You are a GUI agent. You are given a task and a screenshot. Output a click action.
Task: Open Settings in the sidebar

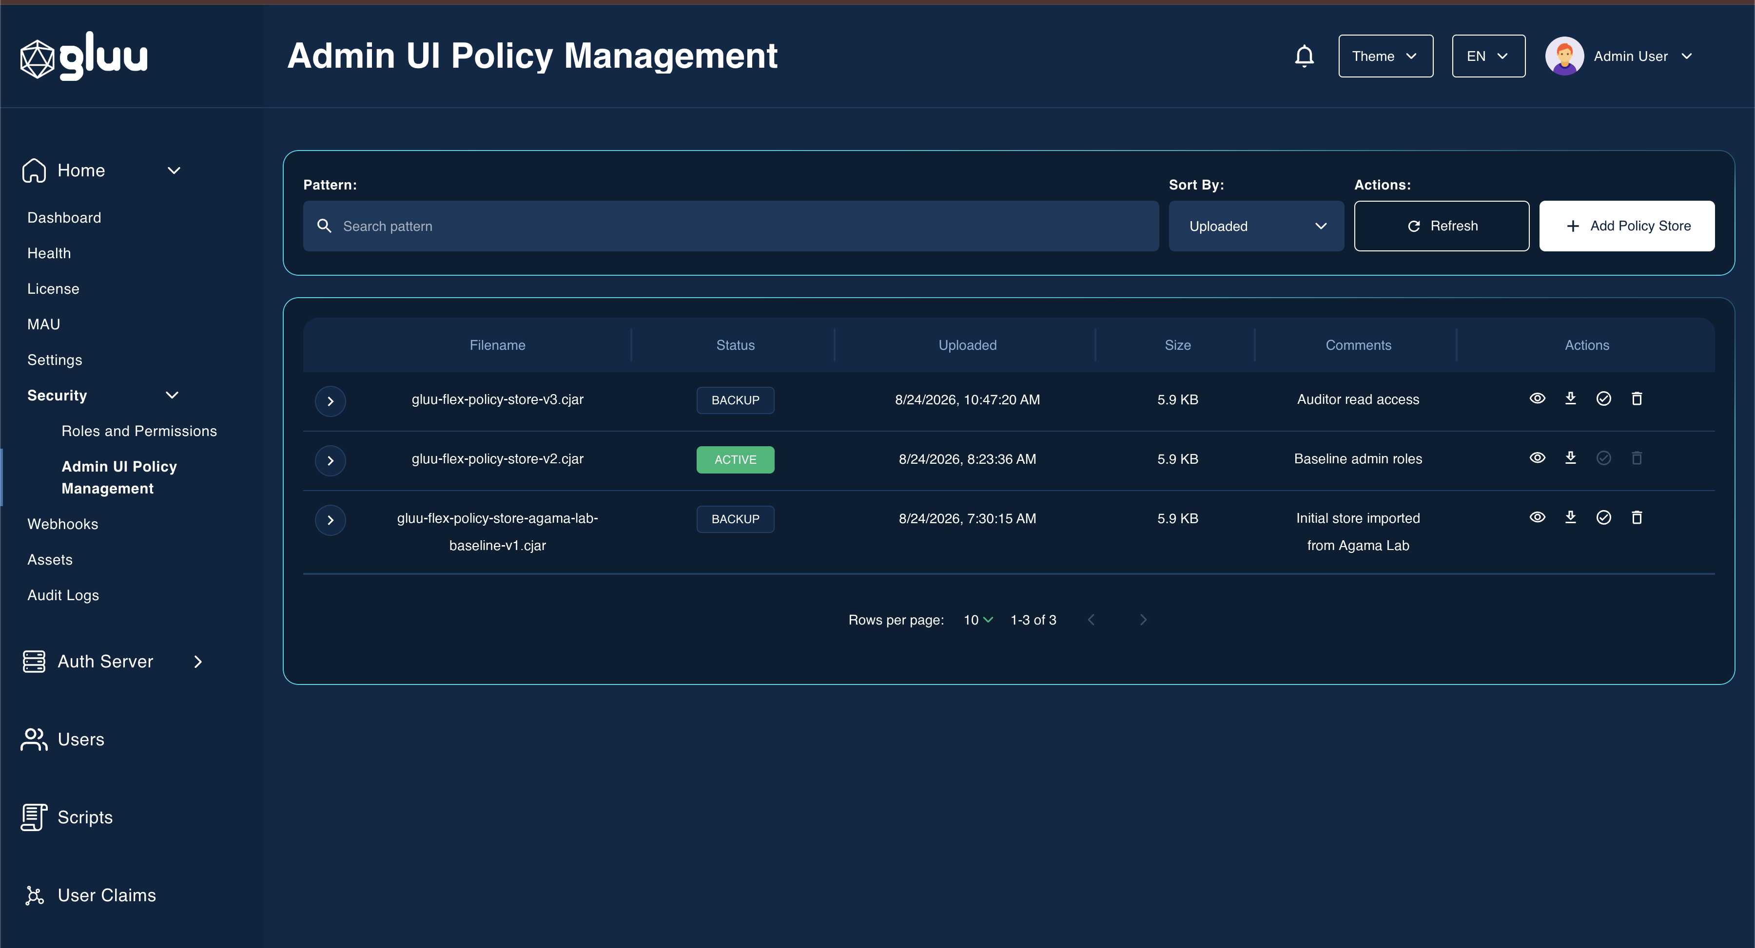55,360
